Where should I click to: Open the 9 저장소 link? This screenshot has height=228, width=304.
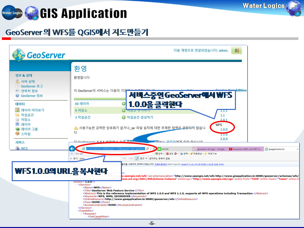[x=81, y=111]
